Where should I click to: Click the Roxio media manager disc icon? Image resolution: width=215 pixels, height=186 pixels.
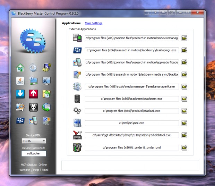coord(77,86)
